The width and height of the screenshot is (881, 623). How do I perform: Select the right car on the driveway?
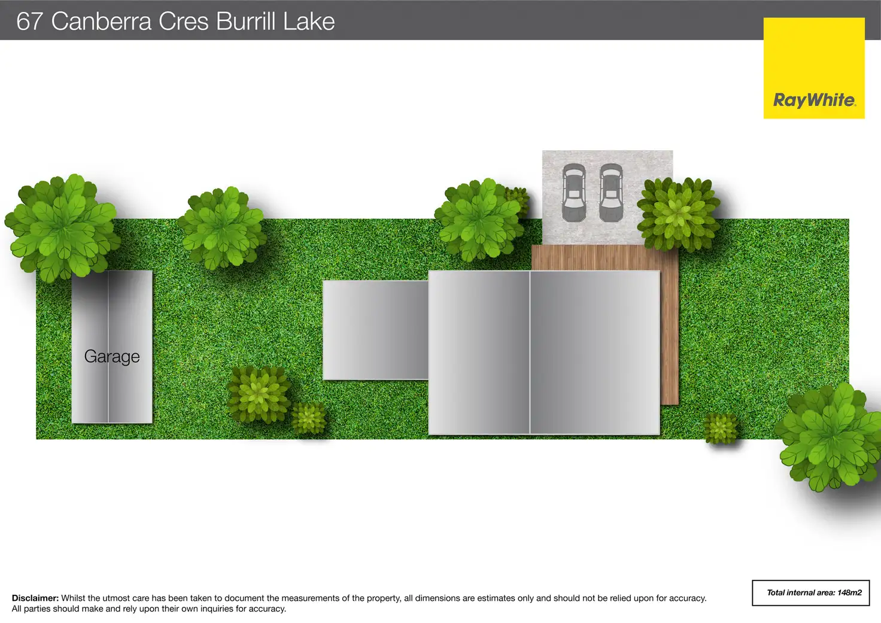pyautogui.click(x=611, y=193)
